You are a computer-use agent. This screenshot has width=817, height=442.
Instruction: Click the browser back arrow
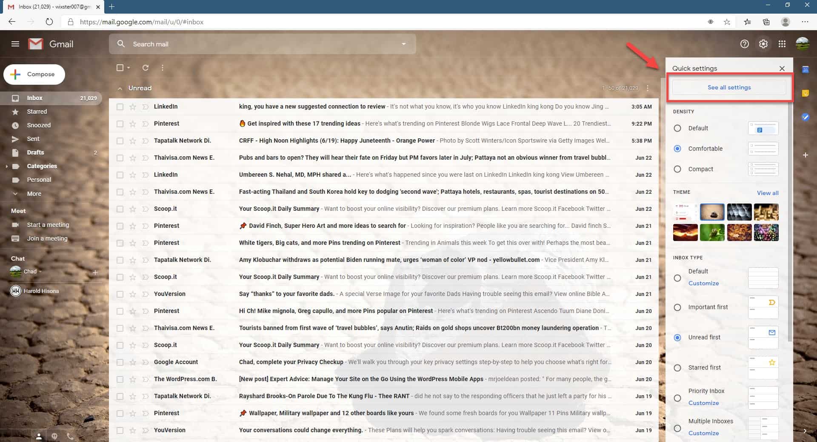pos(12,22)
